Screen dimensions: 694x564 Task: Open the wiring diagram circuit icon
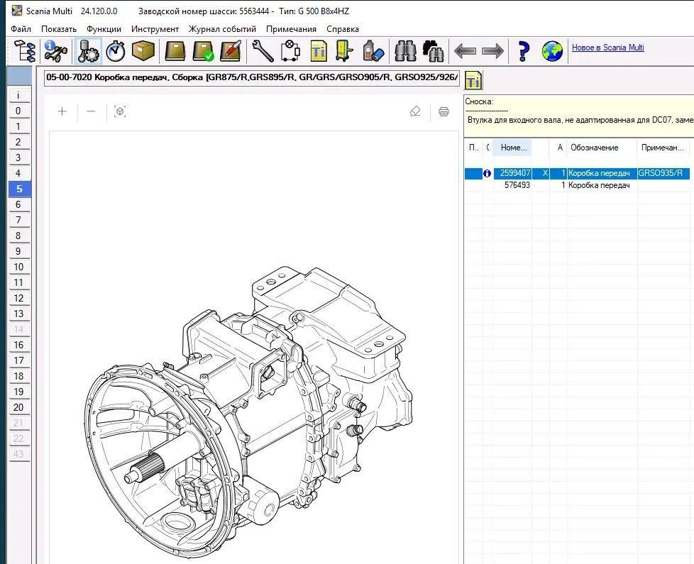tap(290, 51)
